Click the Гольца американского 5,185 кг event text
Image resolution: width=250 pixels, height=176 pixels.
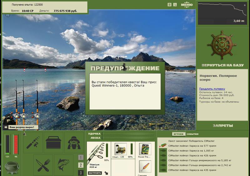point(200,160)
